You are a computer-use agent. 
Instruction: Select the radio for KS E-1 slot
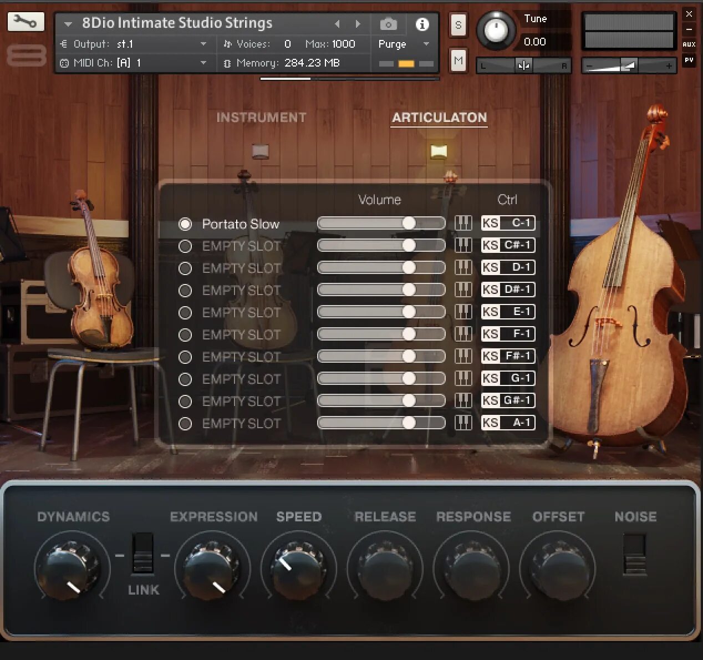point(185,313)
